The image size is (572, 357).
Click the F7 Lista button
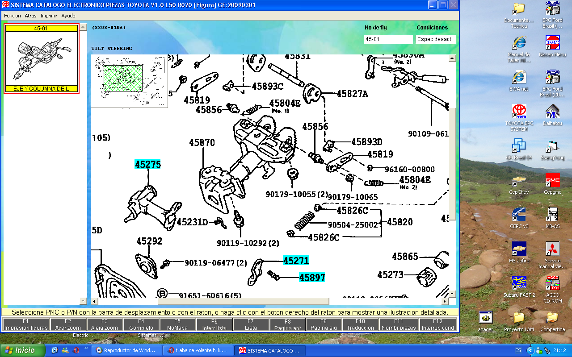251,324
